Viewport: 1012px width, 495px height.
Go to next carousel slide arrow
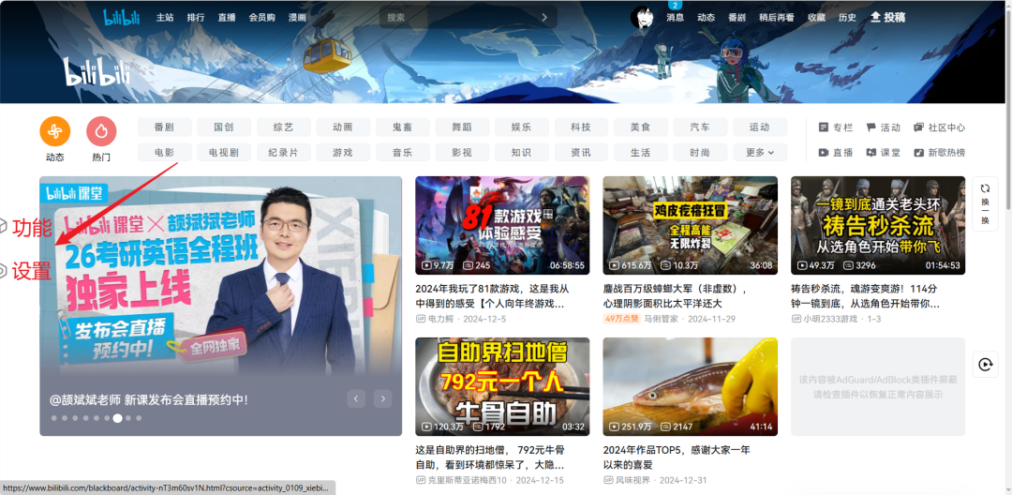coord(382,398)
